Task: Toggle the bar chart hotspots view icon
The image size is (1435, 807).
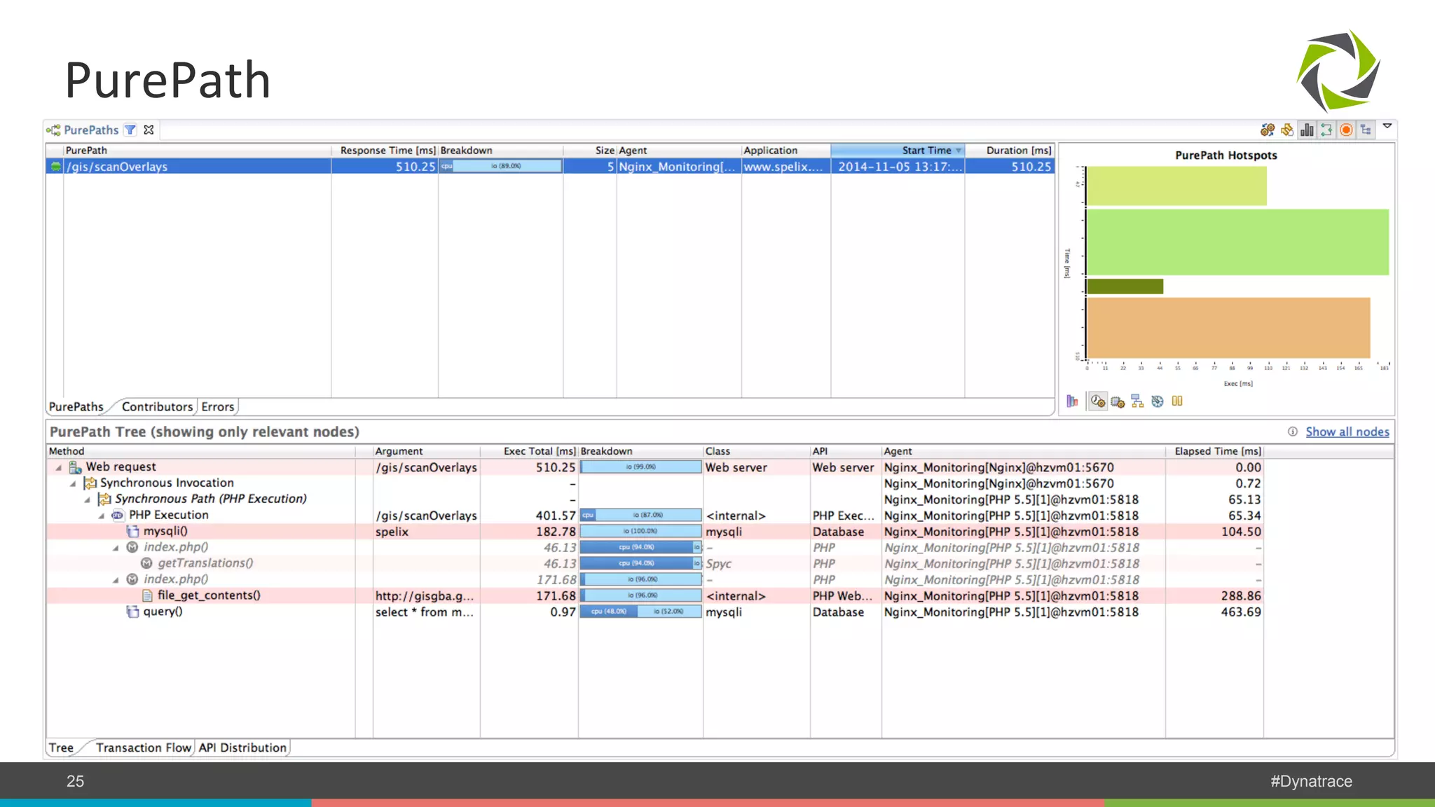Action: 1307,130
